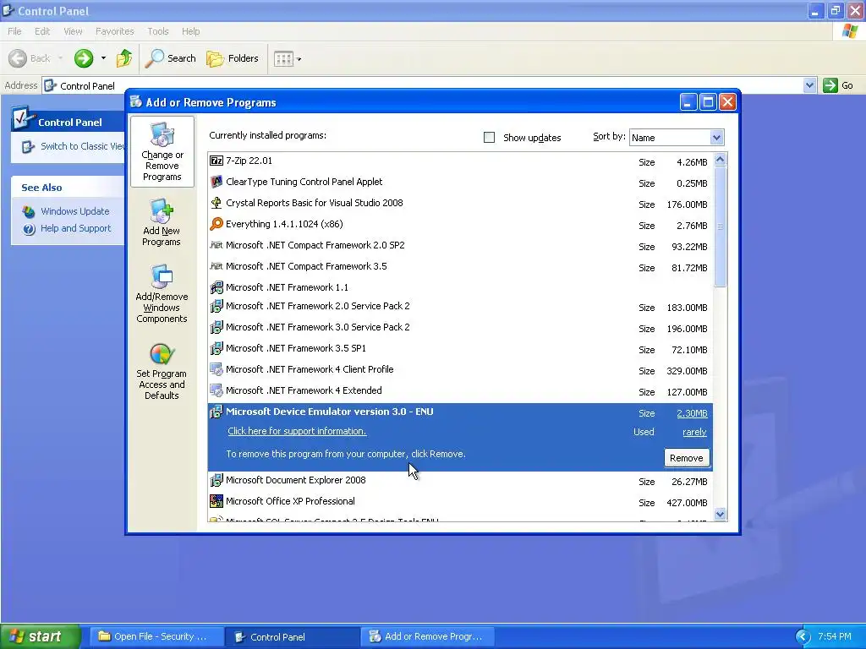Image resolution: width=866 pixels, height=649 pixels.
Task: Click the program list scroll up arrow
Action: coord(720,160)
